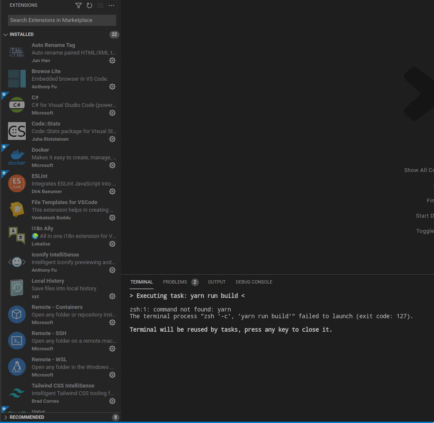Click the Extensions Marketplace search box
434x423 pixels.
(62, 20)
